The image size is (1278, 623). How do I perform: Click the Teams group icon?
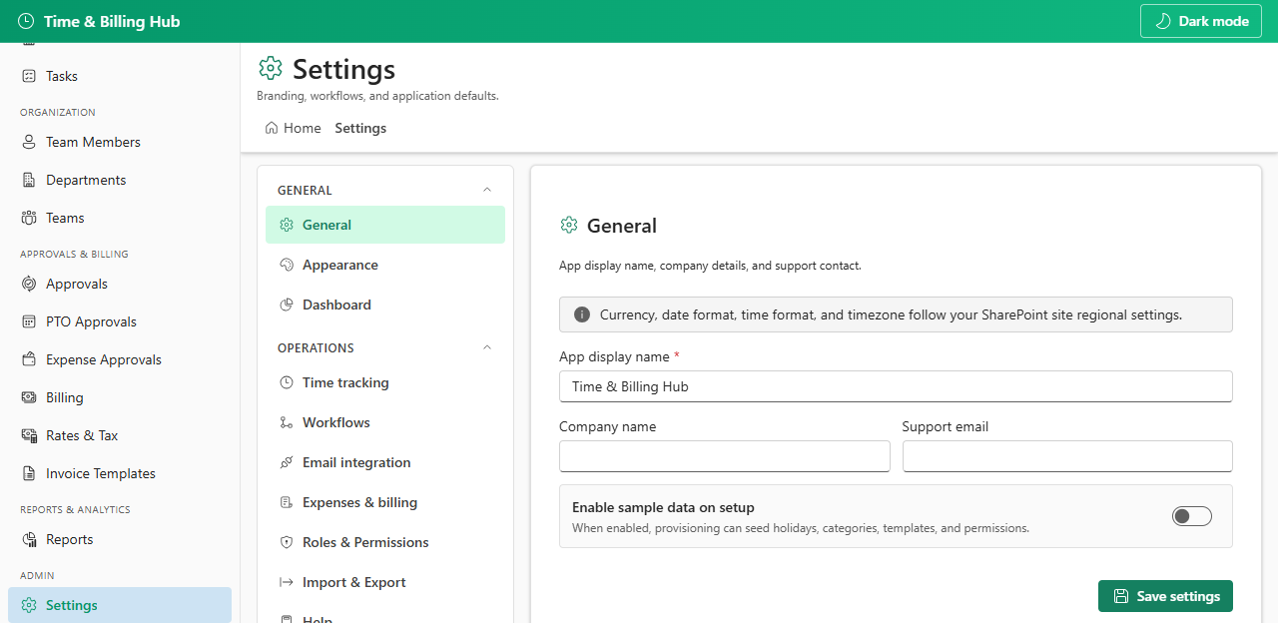[x=29, y=218]
